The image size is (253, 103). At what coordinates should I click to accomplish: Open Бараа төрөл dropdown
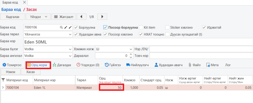(70, 34)
